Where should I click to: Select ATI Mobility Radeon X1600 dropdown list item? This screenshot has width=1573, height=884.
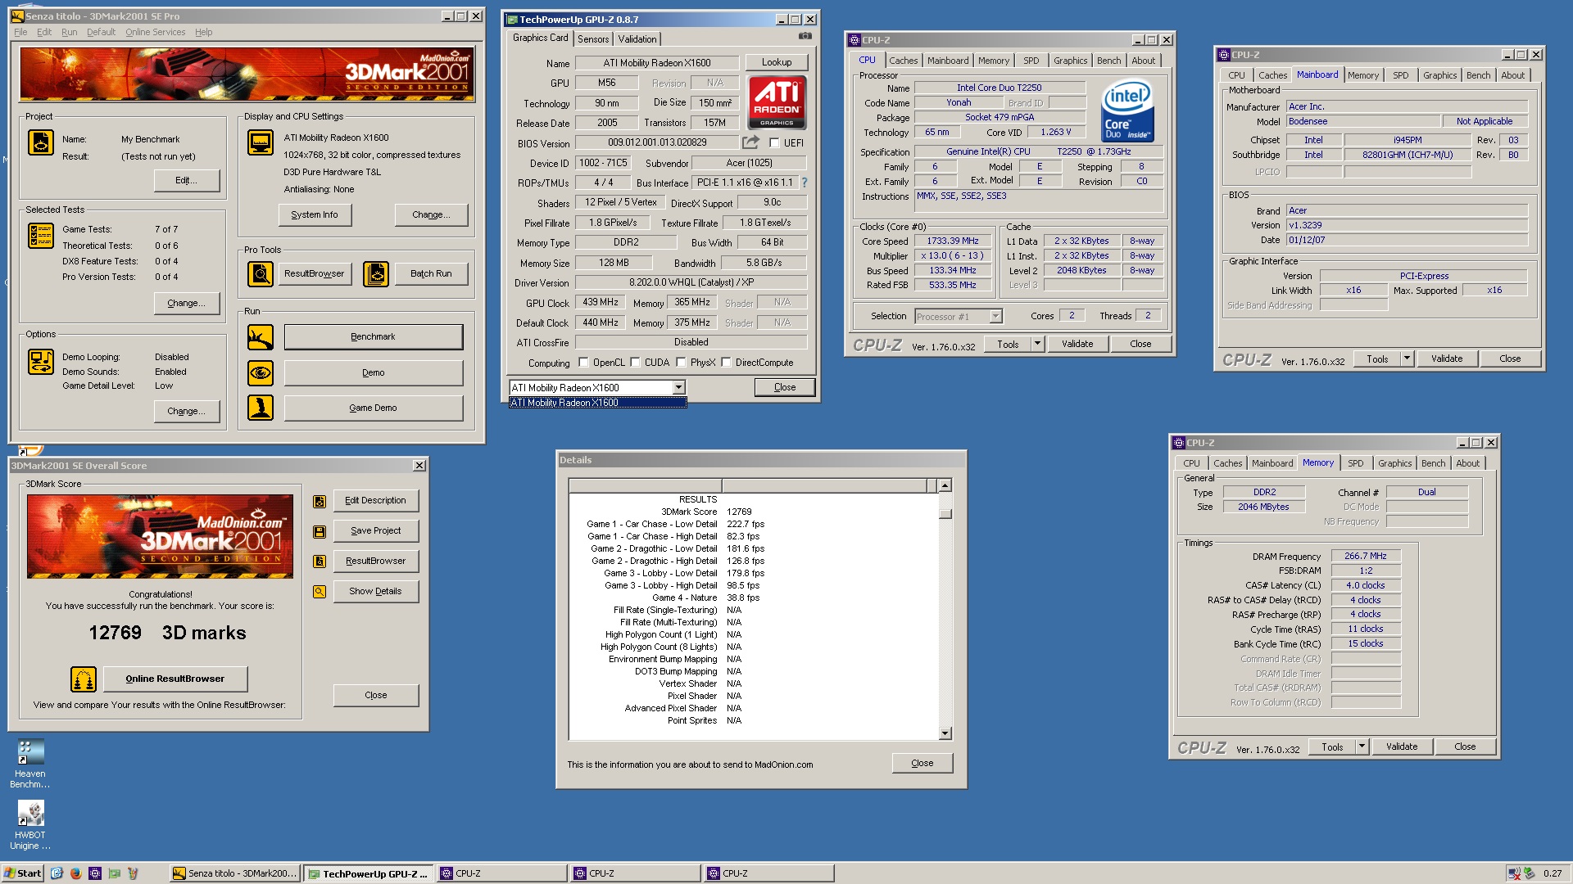coord(597,403)
